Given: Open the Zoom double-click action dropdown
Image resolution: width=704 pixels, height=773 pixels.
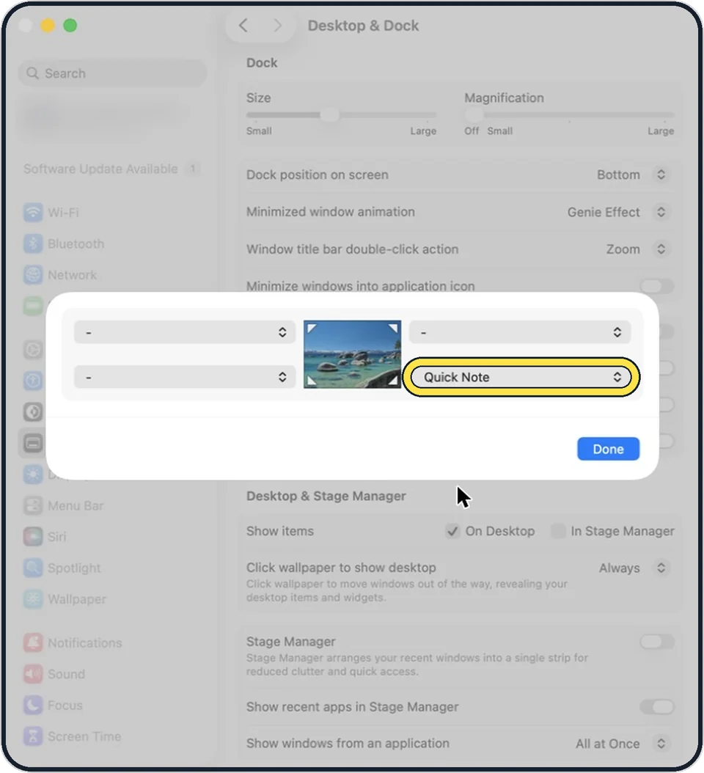Looking at the screenshot, I should coord(637,249).
